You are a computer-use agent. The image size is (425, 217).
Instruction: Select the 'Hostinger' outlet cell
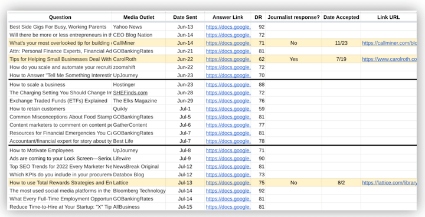coord(139,84)
